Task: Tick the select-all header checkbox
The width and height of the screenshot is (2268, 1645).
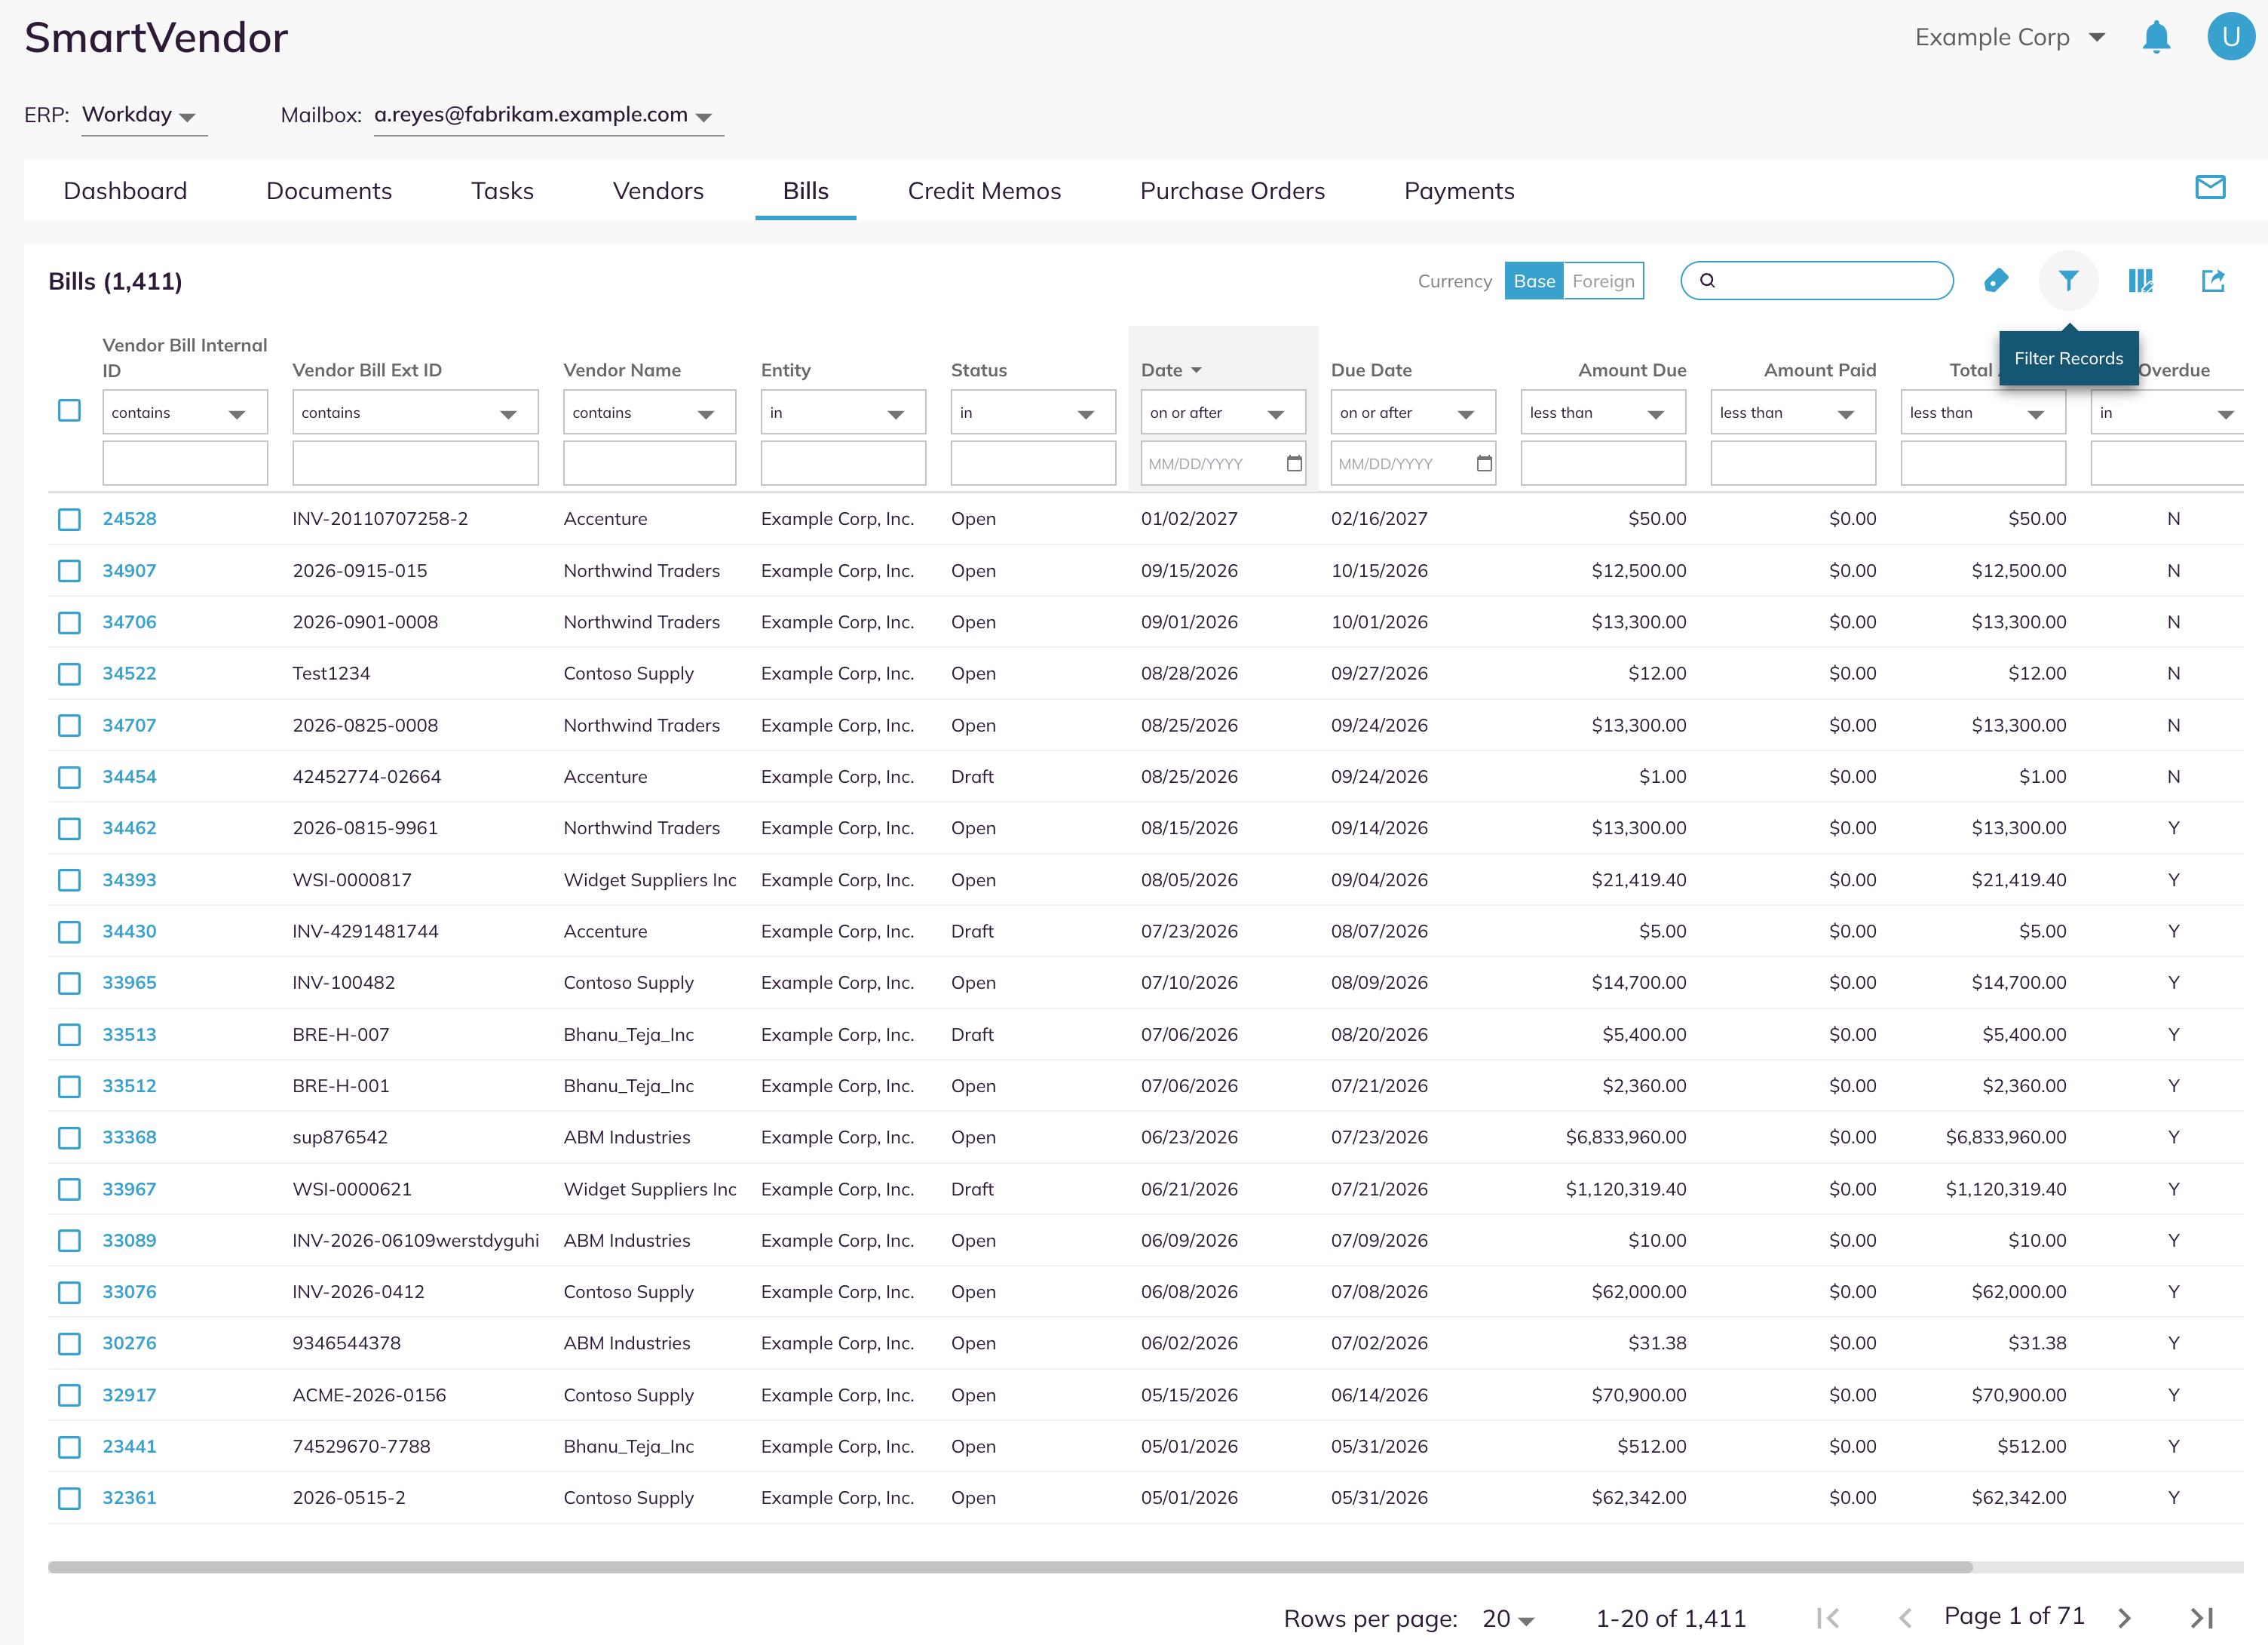Action: 69,410
